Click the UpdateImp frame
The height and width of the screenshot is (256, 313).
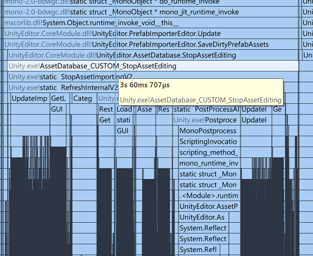(x=30, y=99)
